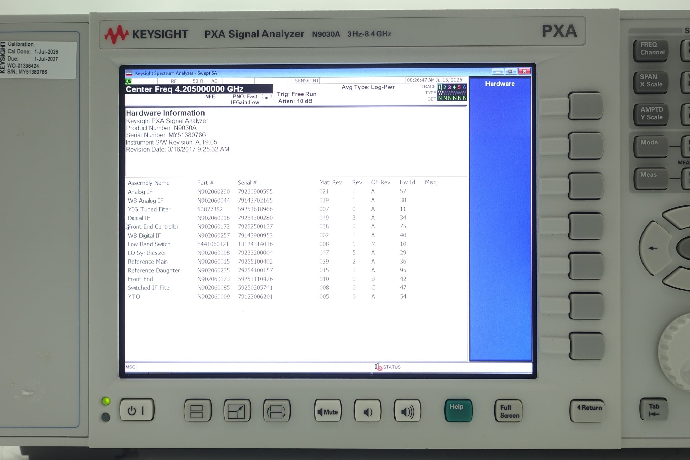Close the Spectrum Analyzer window
690x460 pixels.
click(524, 71)
